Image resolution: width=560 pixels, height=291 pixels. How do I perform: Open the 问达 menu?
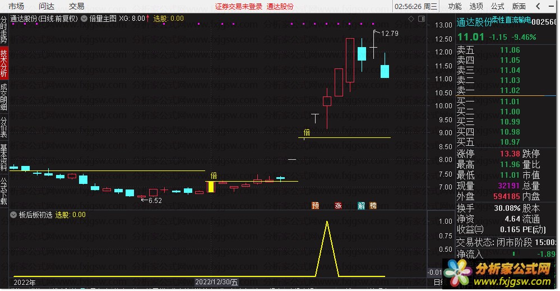(47, 6)
